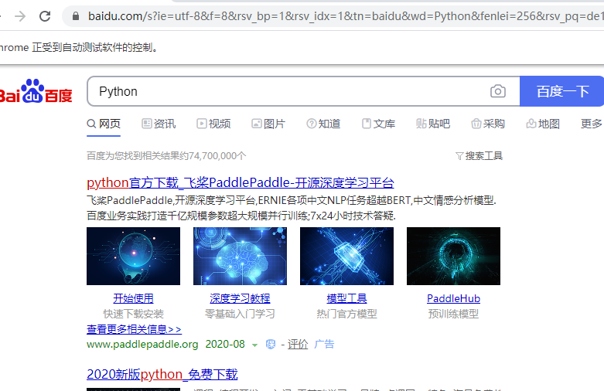
Task: Click the glowing brain thumbnail
Action: point(240,256)
